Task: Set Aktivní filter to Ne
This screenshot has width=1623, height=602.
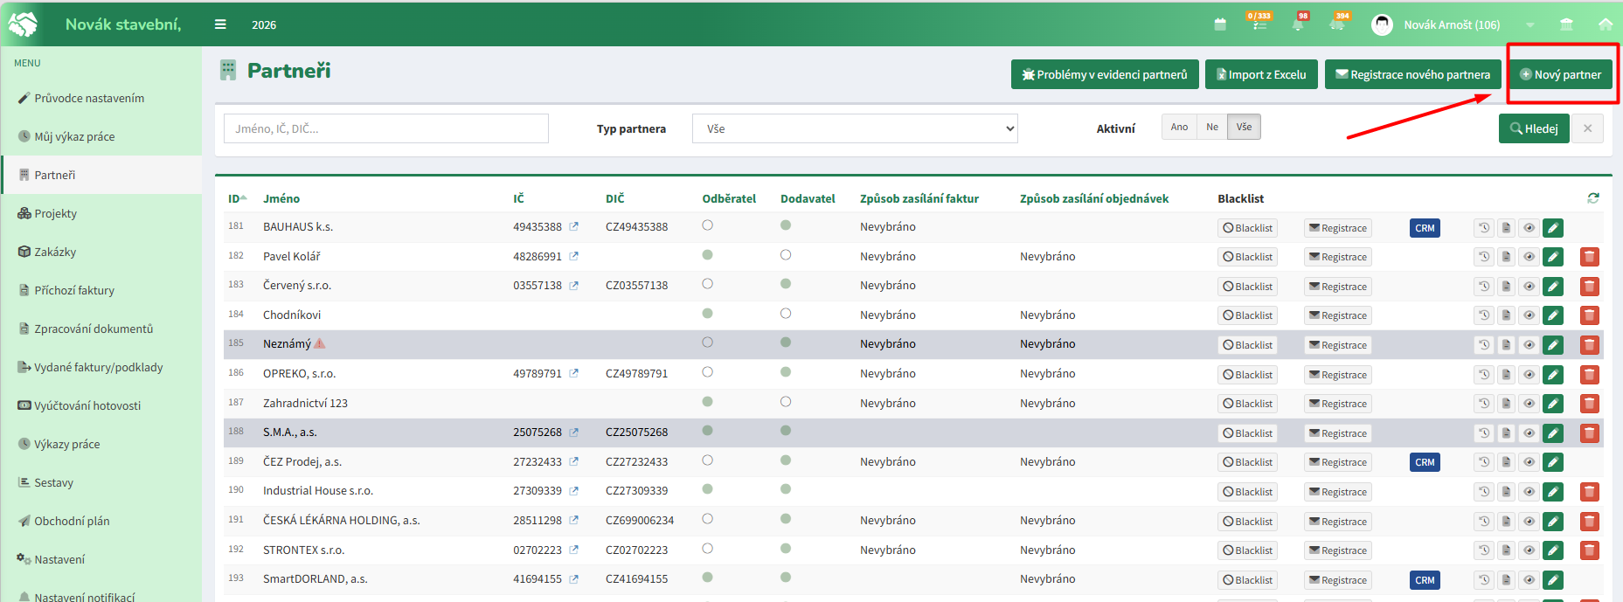Action: (1212, 127)
